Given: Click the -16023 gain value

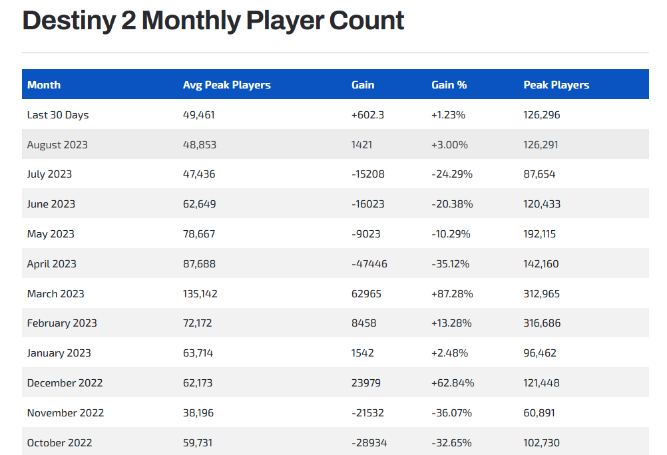Looking at the screenshot, I should pyautogui.click(x=368, y=204).
